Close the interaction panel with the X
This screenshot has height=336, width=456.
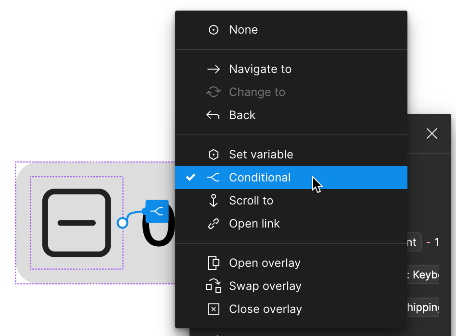[x=431, y=133]
